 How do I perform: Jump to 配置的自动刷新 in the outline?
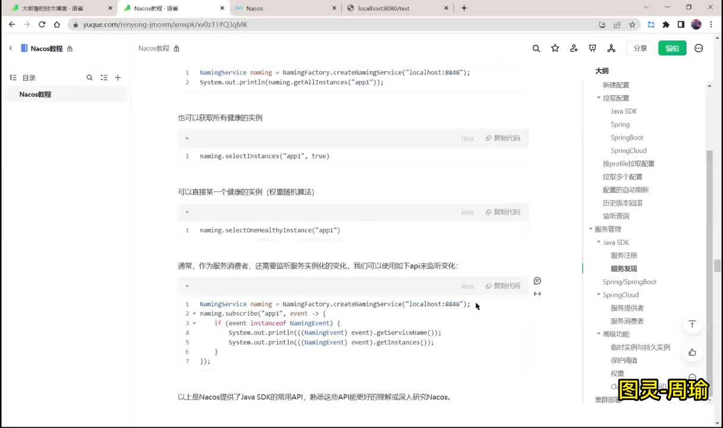626,190
